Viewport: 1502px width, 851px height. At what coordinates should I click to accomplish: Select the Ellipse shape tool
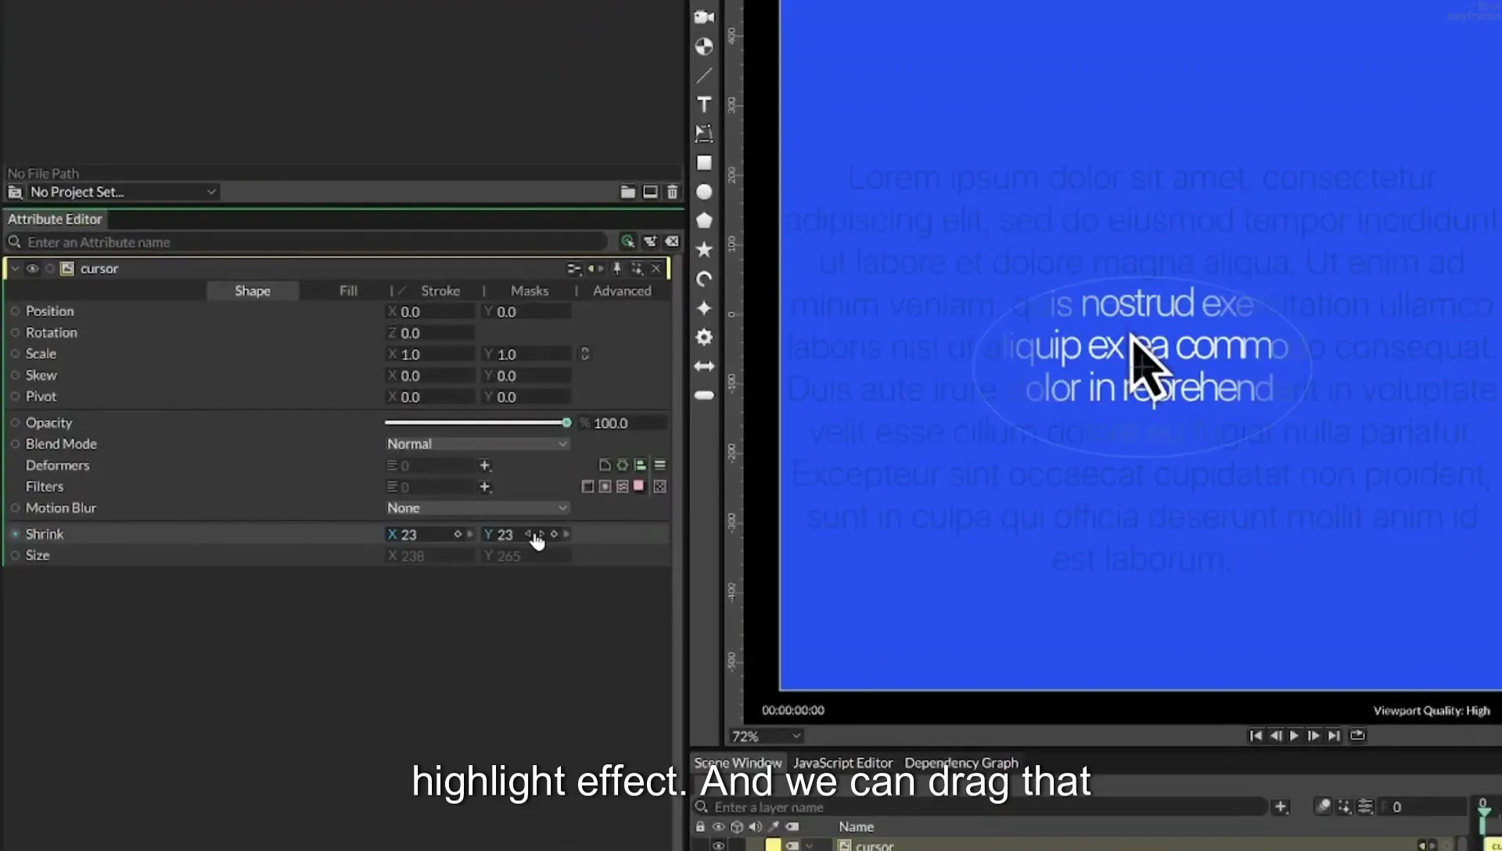(704, 192)
